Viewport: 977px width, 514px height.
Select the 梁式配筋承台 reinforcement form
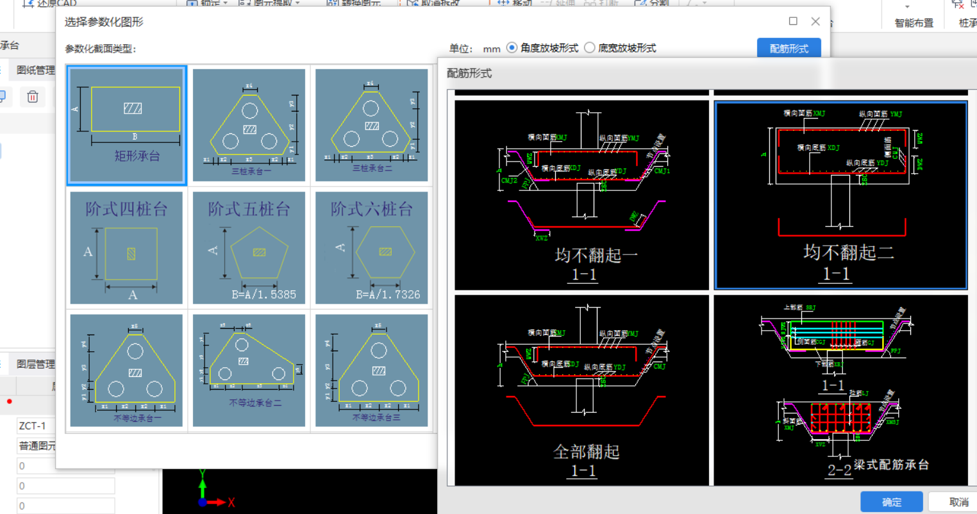[840, 390]
